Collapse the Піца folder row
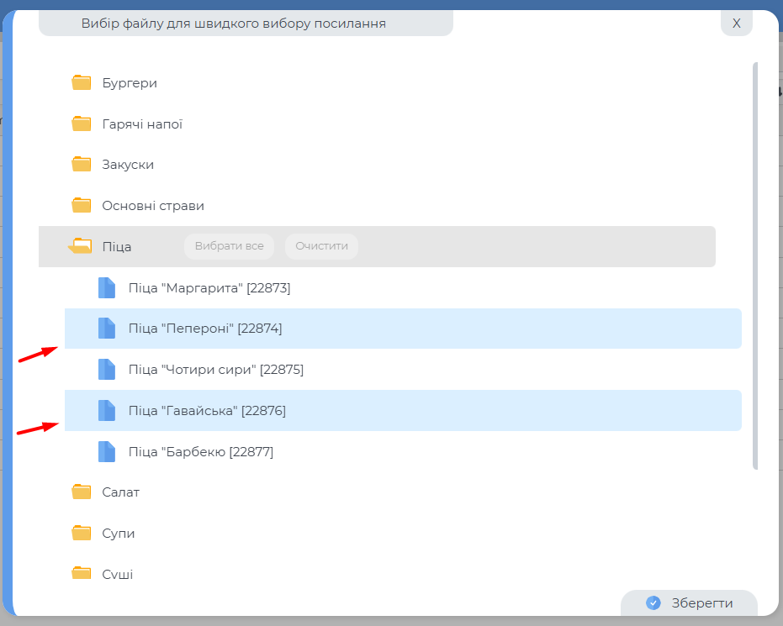The height and width of the screenshot is (626, 783). pos(116,246)
